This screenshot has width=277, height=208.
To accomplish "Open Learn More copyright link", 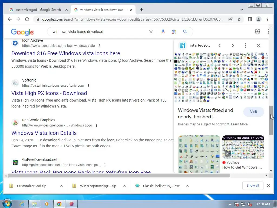I will (239, 124).
